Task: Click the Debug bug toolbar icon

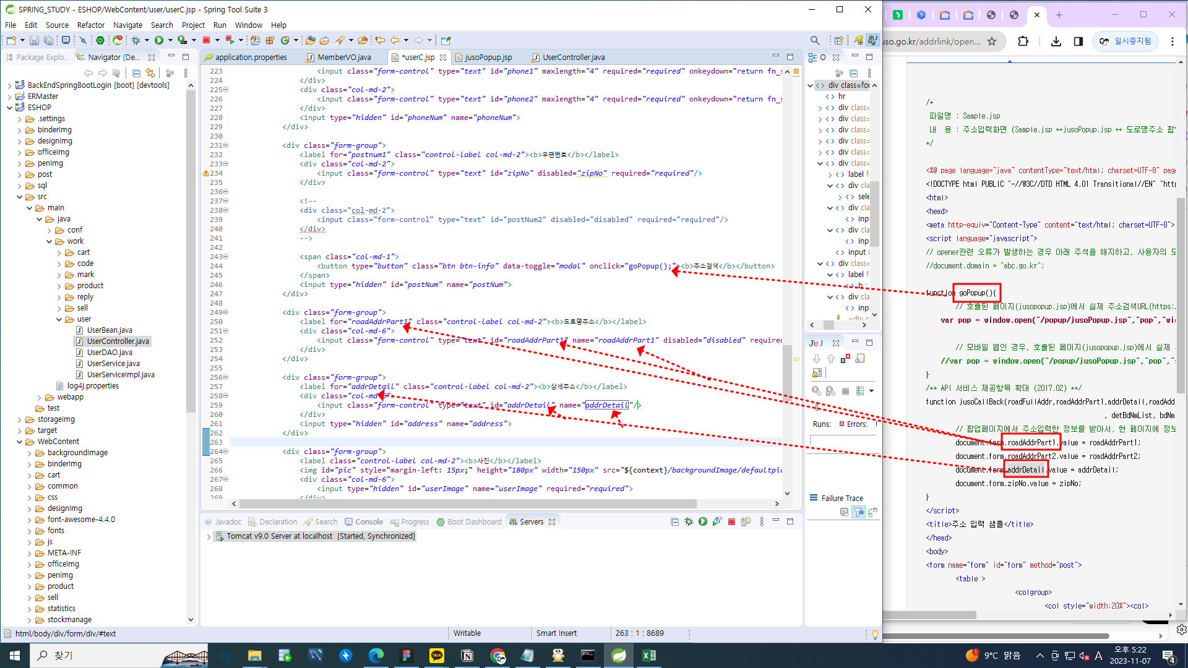Action: click(x=136, y=41)
